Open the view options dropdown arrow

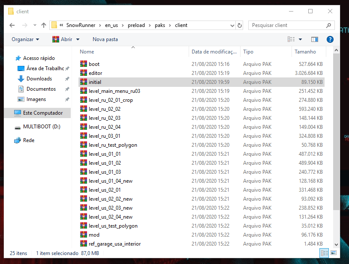point(300,39)
